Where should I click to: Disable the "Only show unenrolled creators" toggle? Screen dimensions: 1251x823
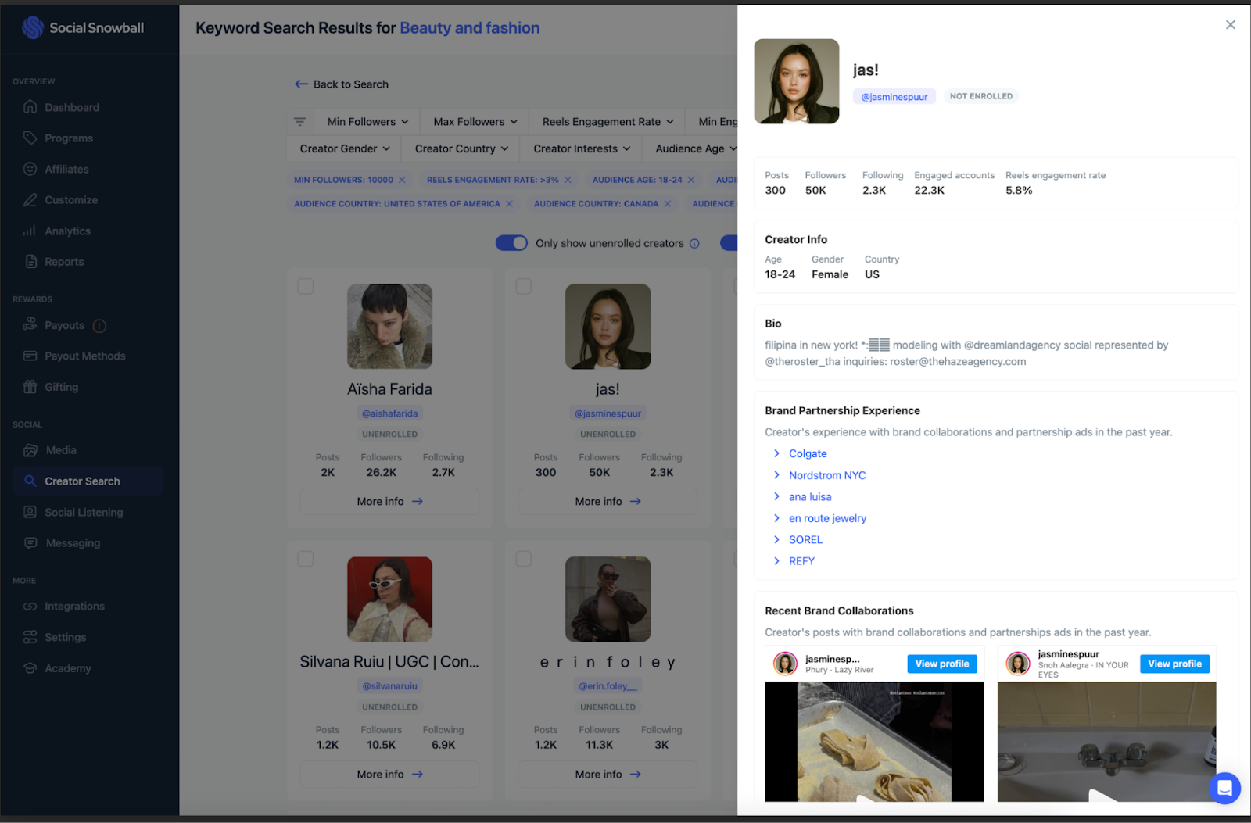pyautogui.click(x=512, y=243)
